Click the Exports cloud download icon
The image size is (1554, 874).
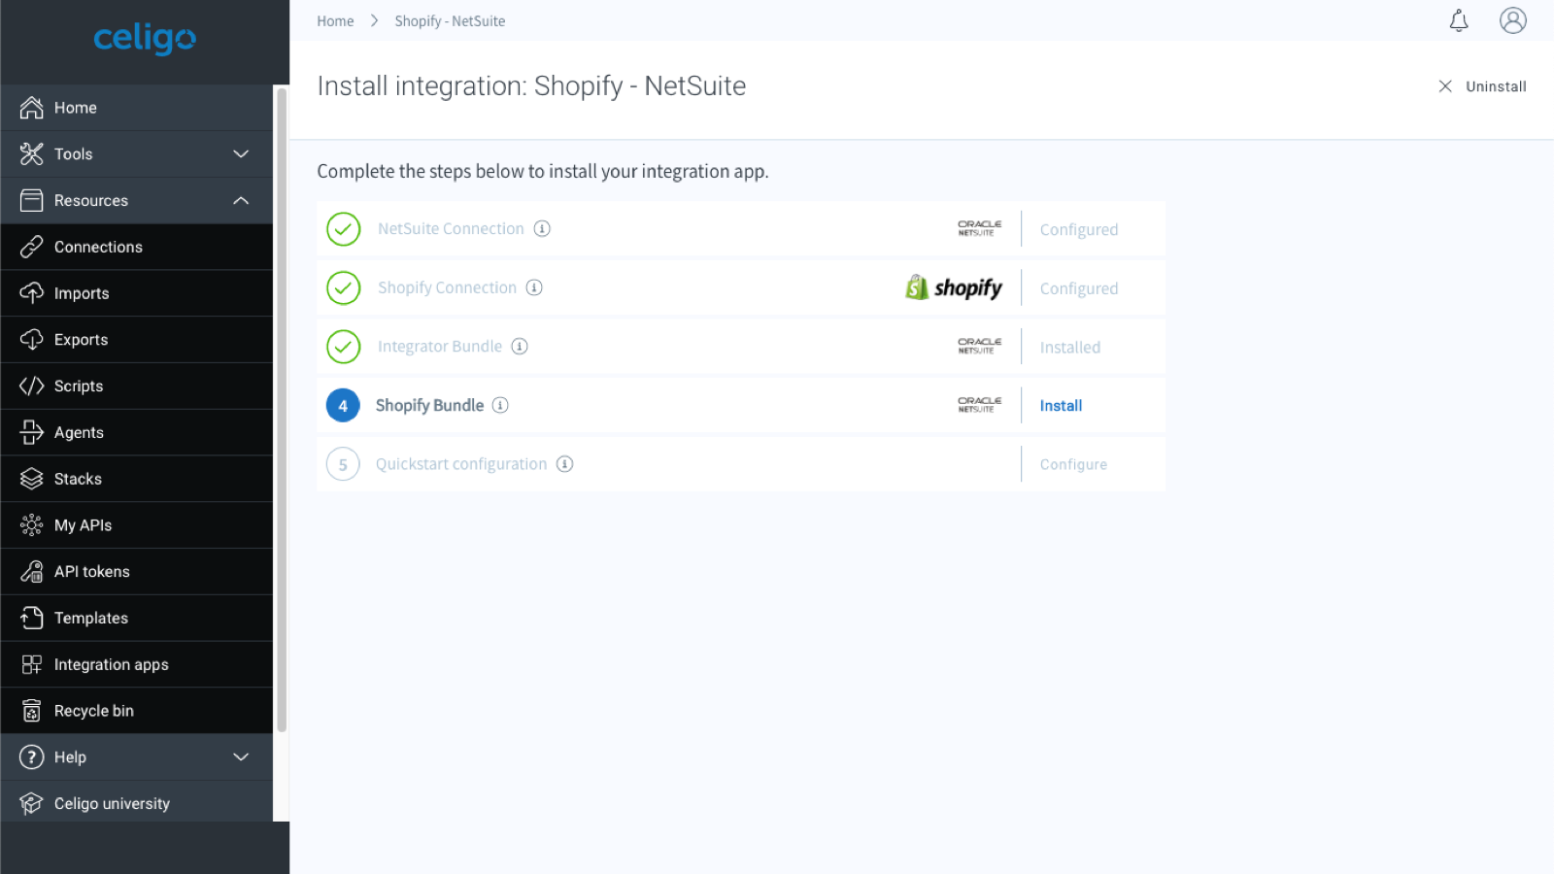[x=32, y=340]
